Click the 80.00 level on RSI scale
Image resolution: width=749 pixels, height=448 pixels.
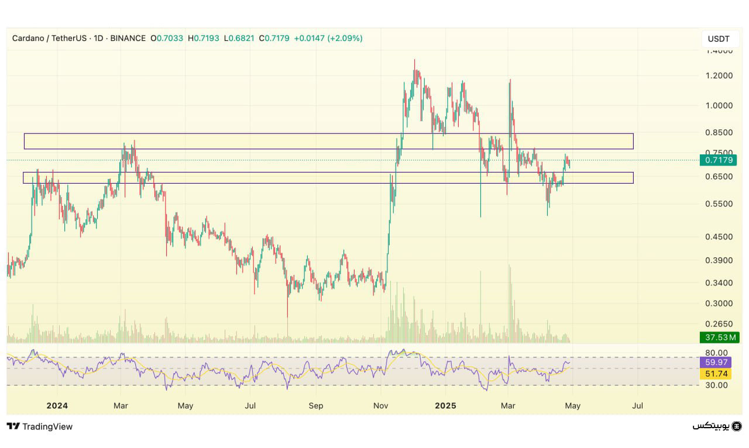716,353
